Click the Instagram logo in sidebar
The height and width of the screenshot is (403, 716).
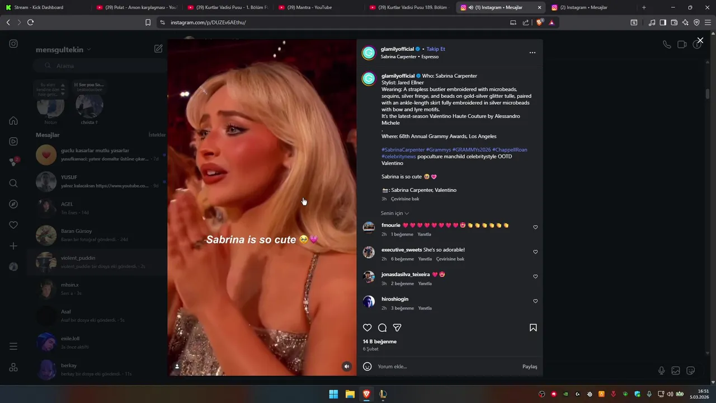(13, 44)
